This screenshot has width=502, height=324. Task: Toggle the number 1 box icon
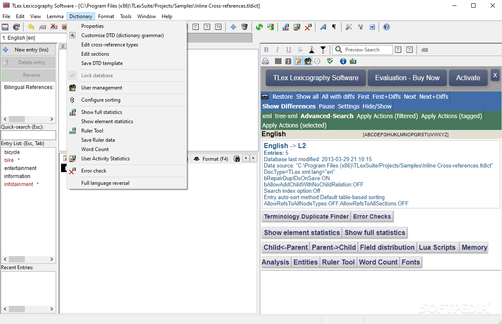(x=288, y=61)
